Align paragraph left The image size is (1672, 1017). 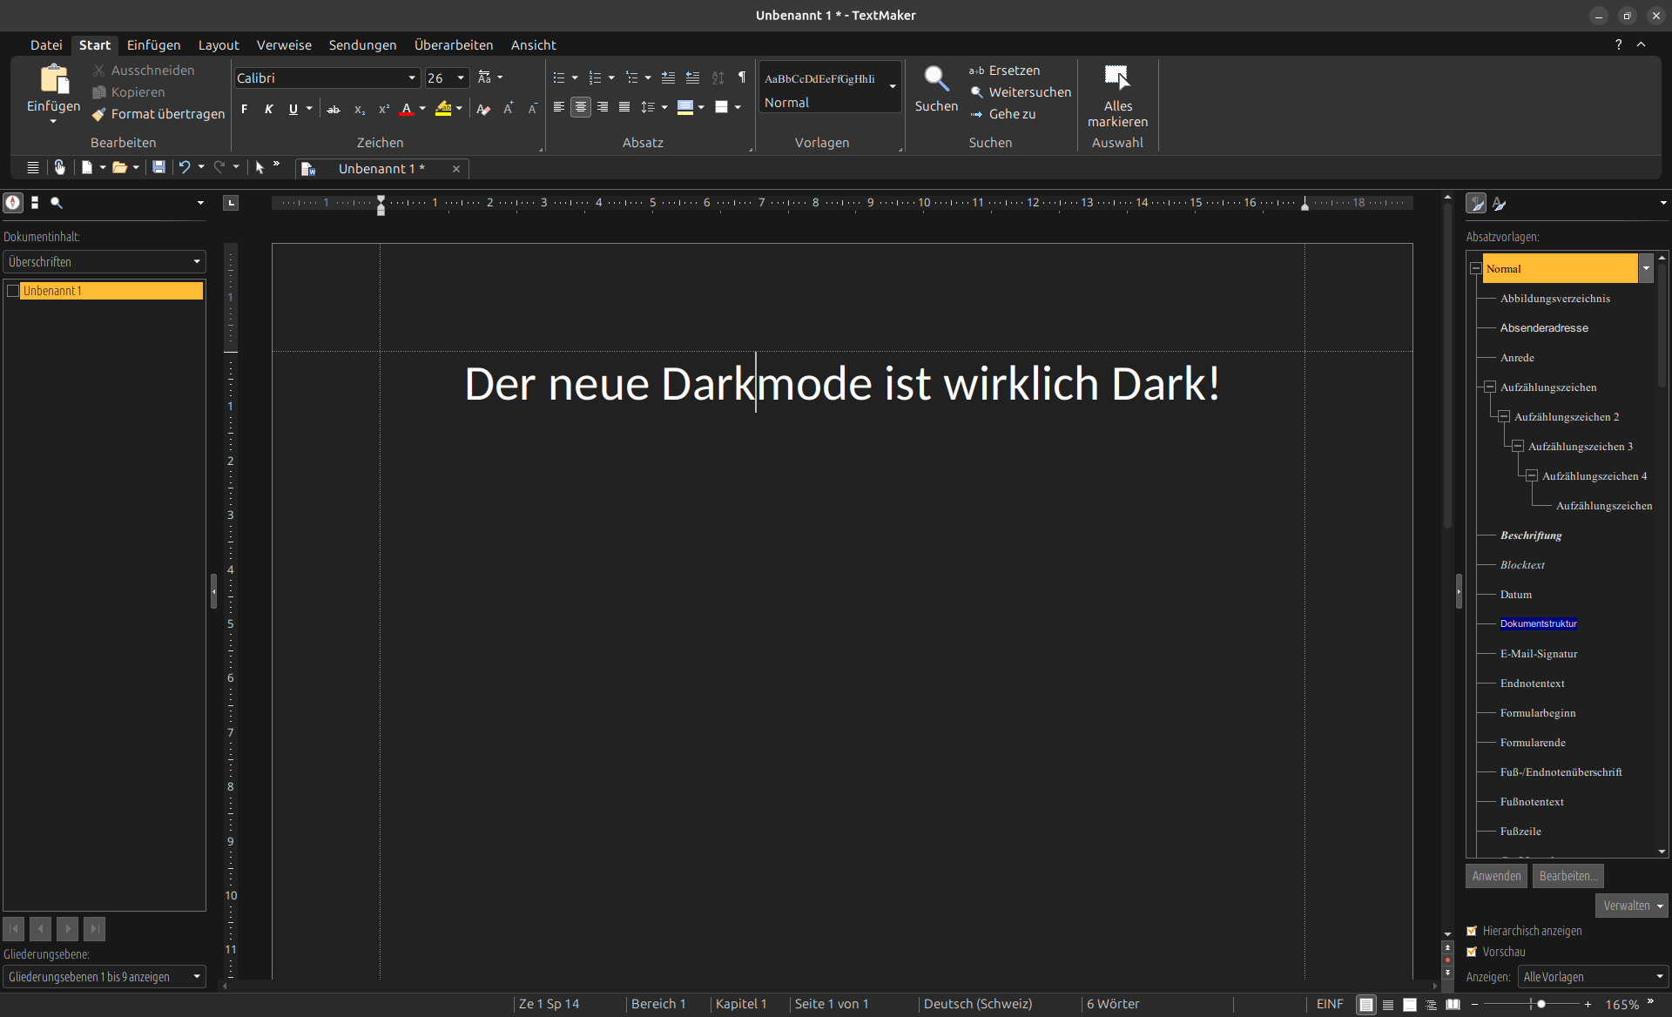[559, 107]
